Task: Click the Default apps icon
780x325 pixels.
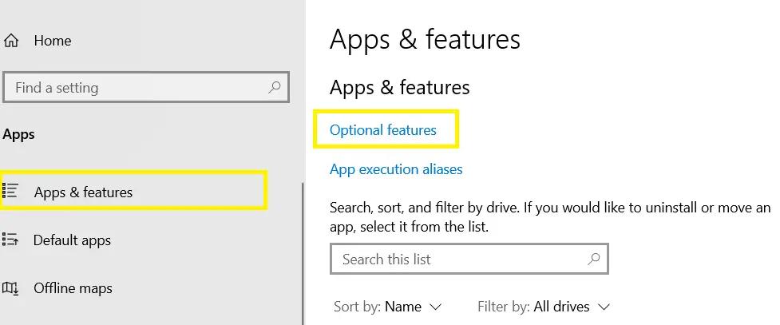Action: tap(10, 240)
